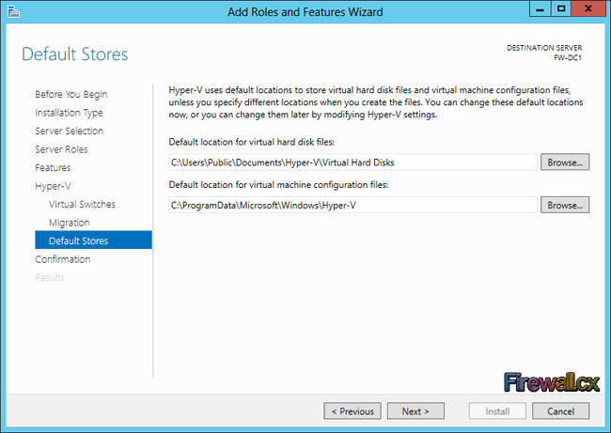Screen dimensions: 611x433
Task: Select the Hyper-V step in the sidebar
Action: click(x=53, y=186)
